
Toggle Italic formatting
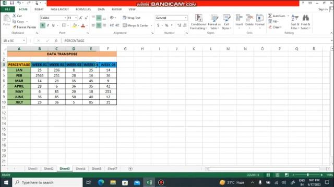coord(48,25)
